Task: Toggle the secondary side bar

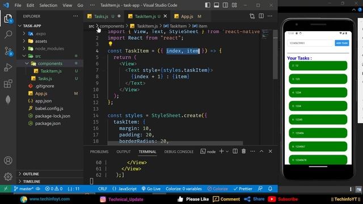Action: coord(225,5)
